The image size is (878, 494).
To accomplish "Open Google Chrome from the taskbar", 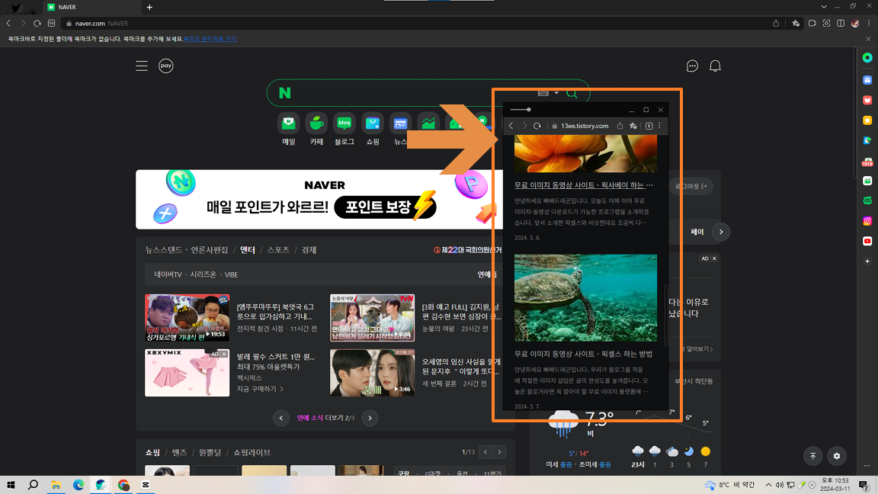I will point(123,485).
